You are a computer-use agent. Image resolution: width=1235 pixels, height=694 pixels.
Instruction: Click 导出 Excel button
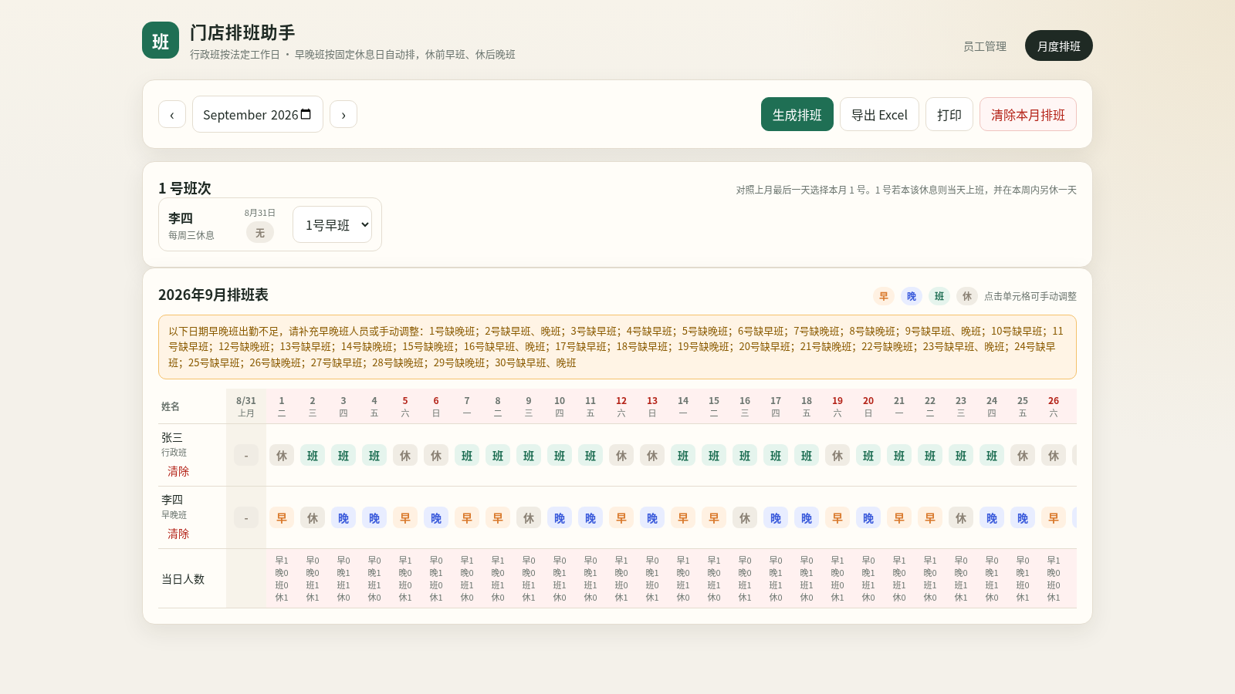[x=879, y=114]
